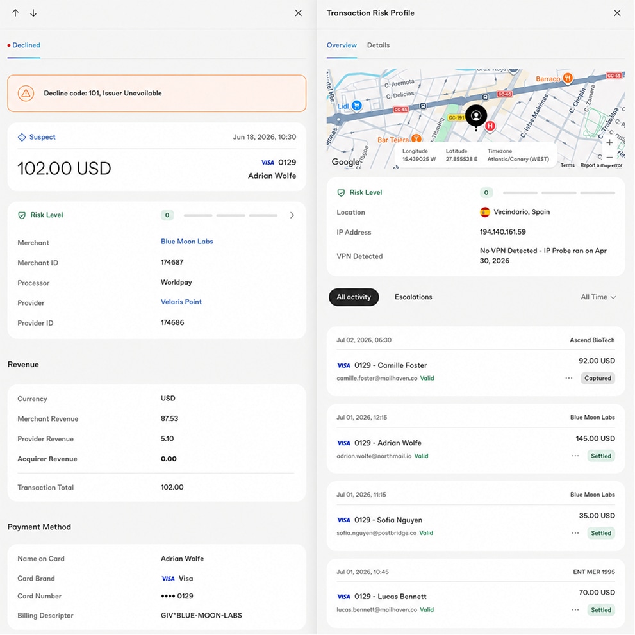The width and height of the screenshot is (635, 635).
Task: Click Provider ID value 174686
Action: point(172,322)
